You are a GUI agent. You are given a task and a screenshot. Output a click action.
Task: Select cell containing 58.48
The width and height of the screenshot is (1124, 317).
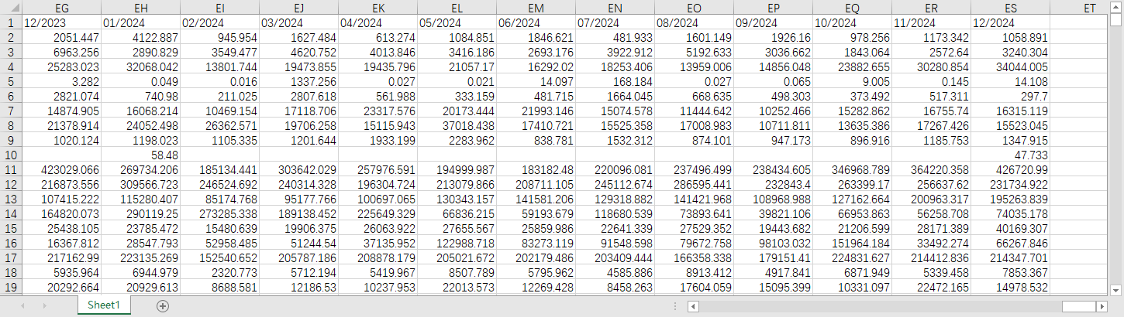click(x=140, y=155)
